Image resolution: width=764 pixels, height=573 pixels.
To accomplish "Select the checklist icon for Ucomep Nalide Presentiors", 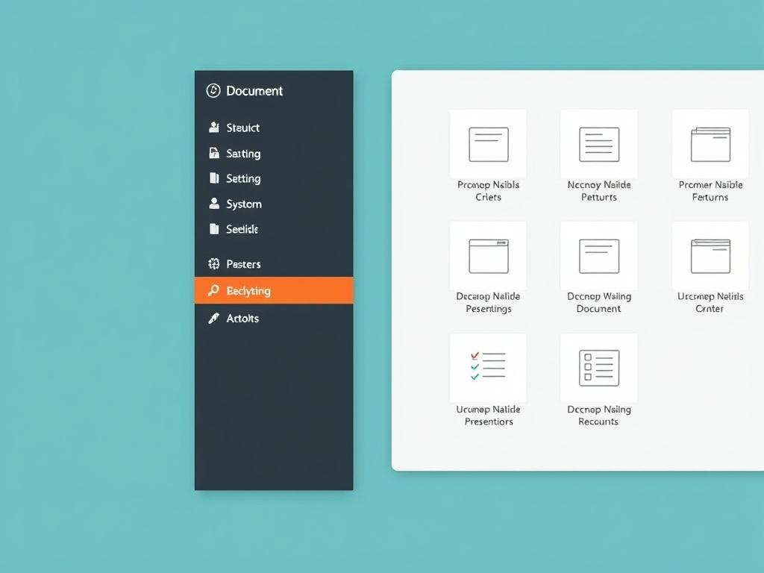I will point(487,367).
